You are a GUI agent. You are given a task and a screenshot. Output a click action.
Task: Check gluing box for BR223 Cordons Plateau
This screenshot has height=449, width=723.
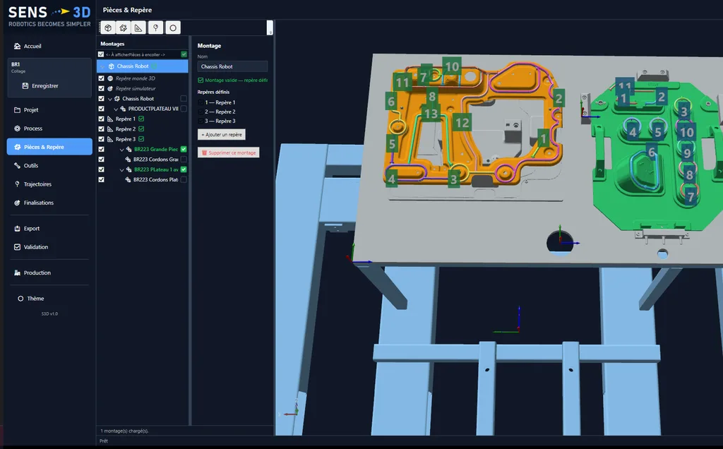(x=184, y=180)
